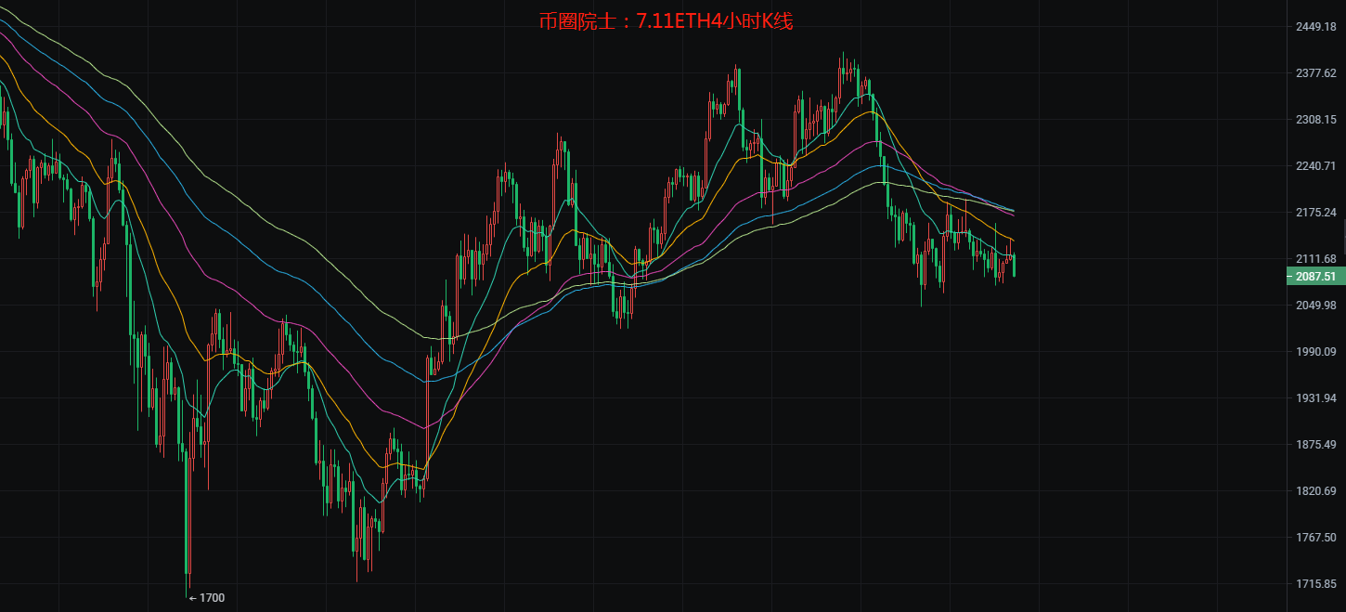Click the 1820.69 price axis label
This screenshot has height=612, width=1346.
coord(1315,490)
